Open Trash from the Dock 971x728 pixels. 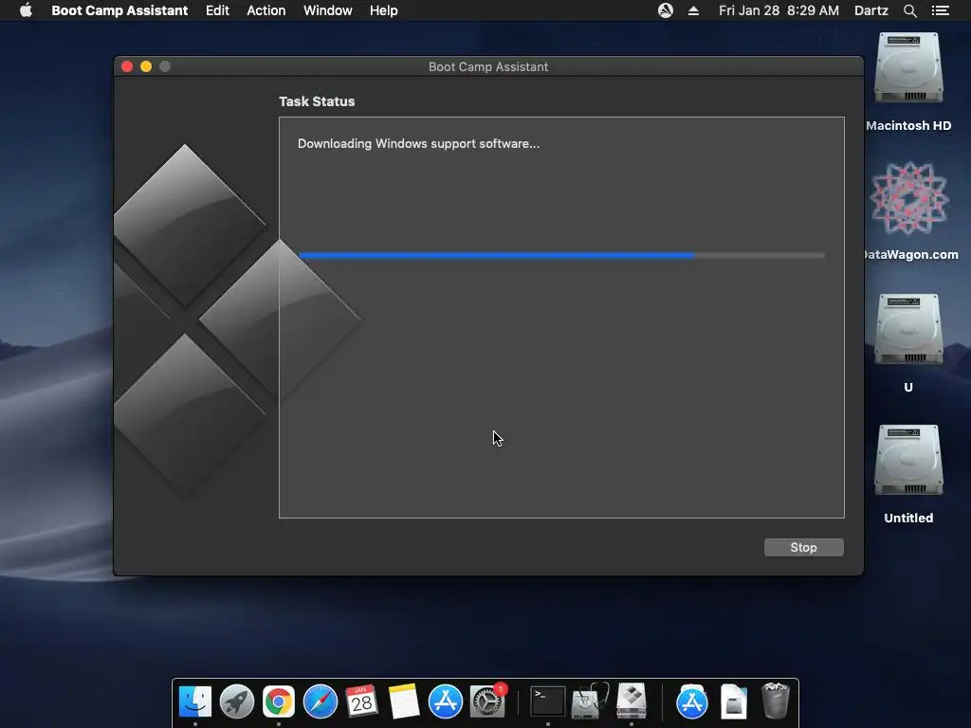point(775,701)
